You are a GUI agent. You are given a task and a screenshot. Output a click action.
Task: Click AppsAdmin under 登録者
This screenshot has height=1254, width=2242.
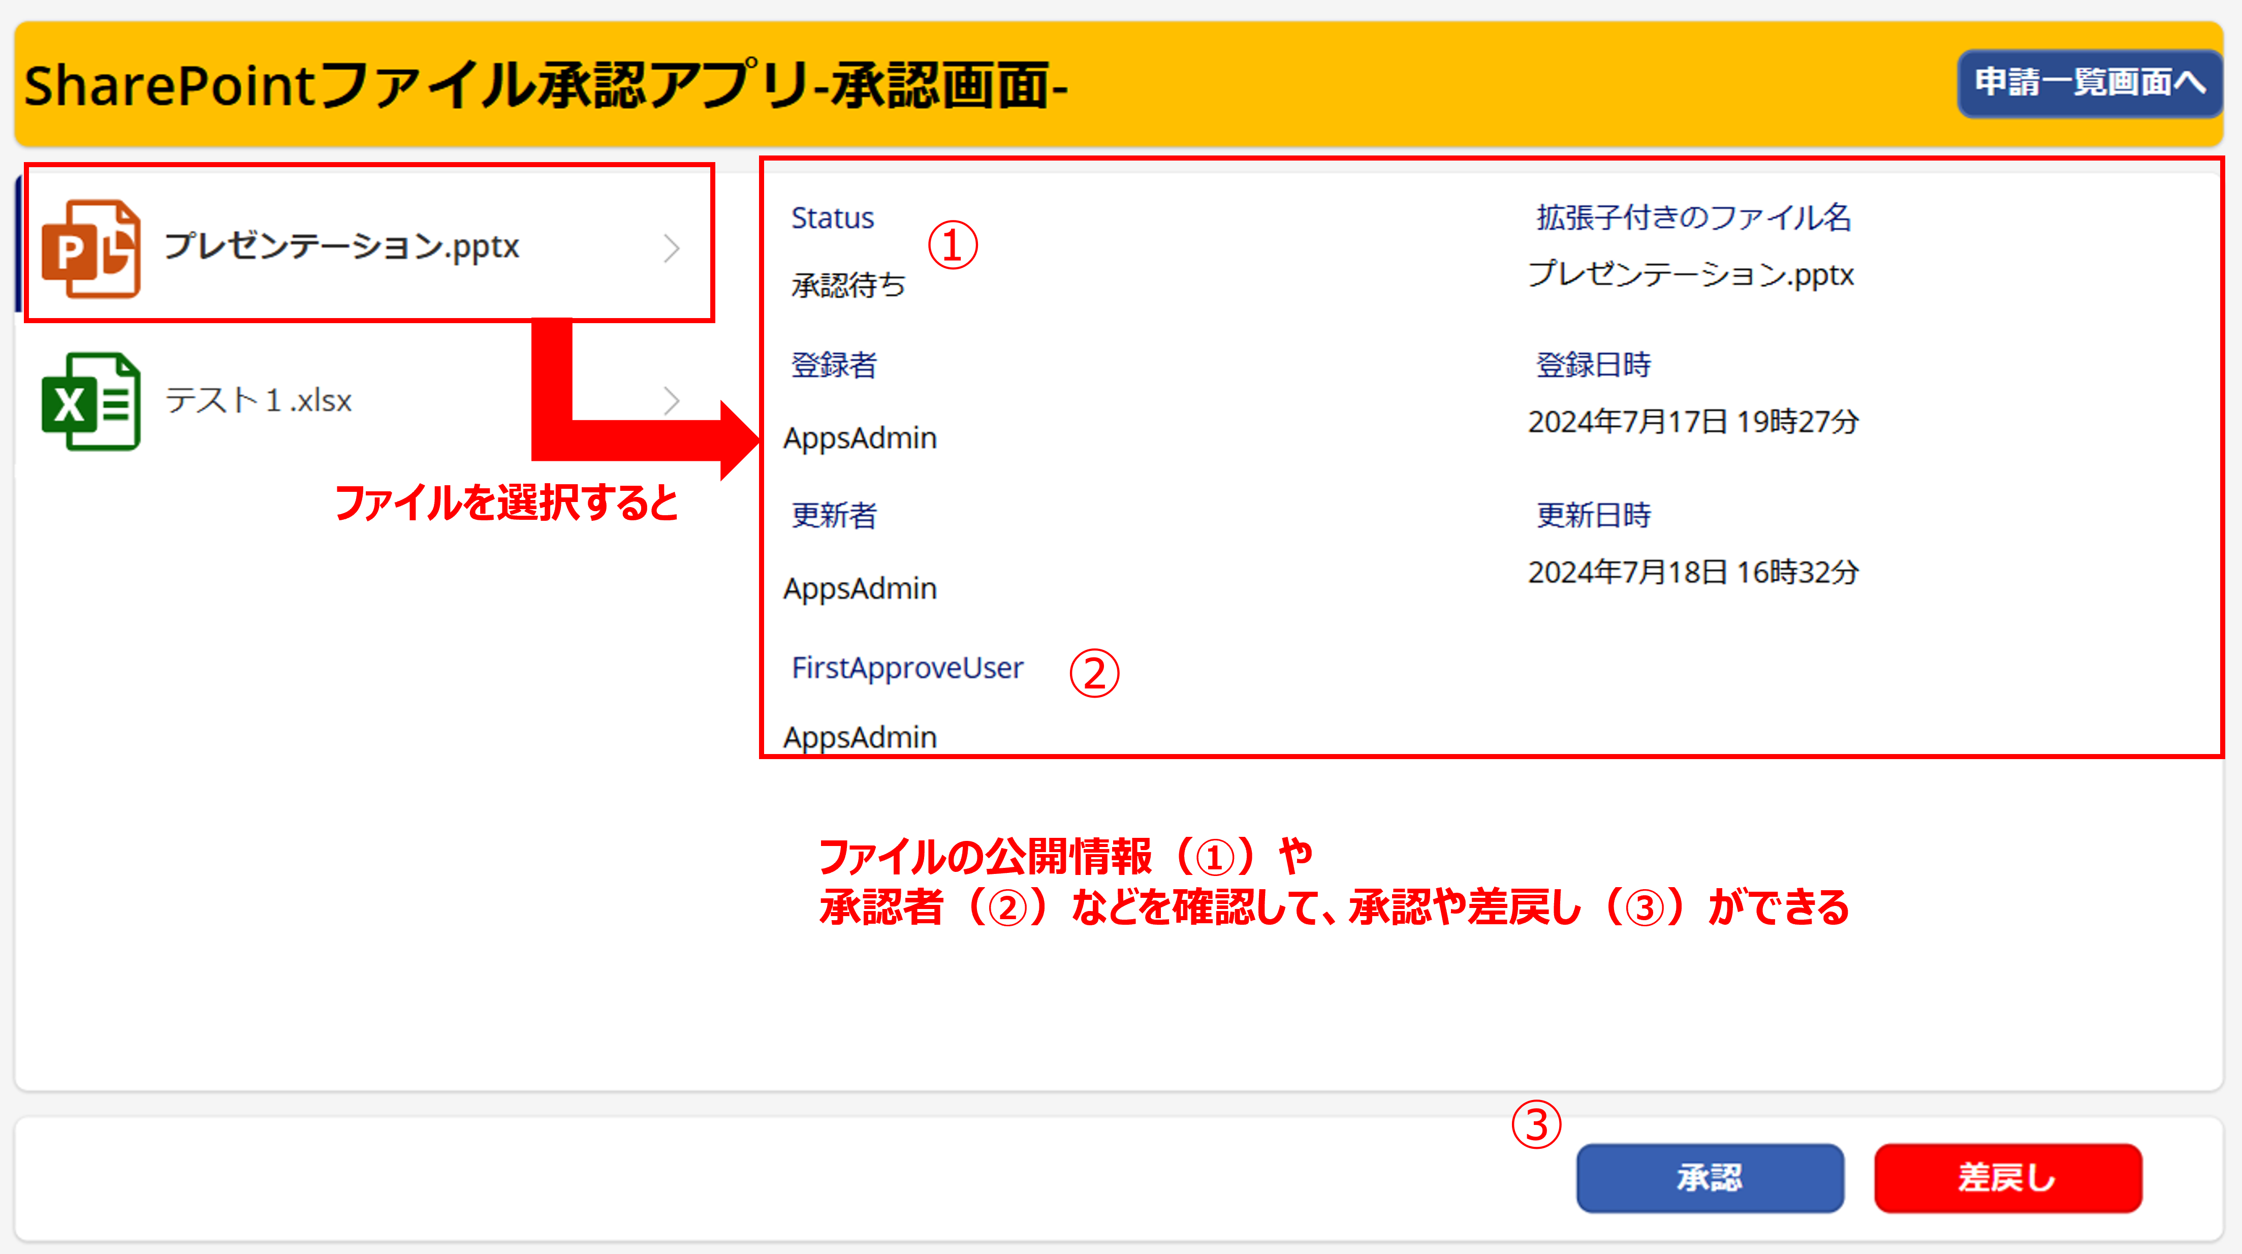point(860,437)
